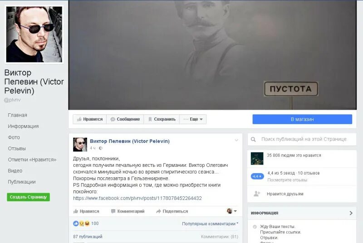
Task: Click the search magnifier icon
Action: click(253, 140)
